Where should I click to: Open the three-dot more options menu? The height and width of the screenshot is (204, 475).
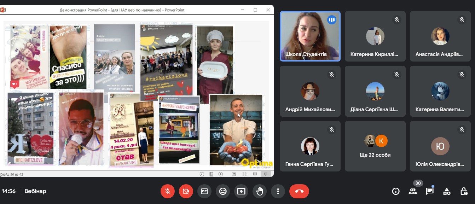coord(278,191)
